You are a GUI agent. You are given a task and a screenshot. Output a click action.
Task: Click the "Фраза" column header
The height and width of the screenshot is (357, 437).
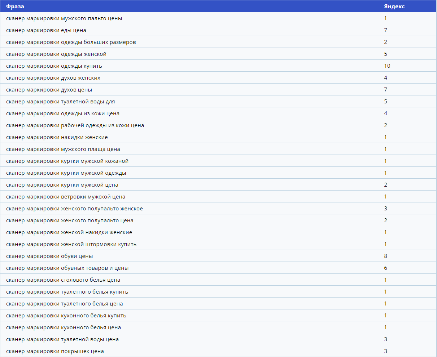click(189, 6)
